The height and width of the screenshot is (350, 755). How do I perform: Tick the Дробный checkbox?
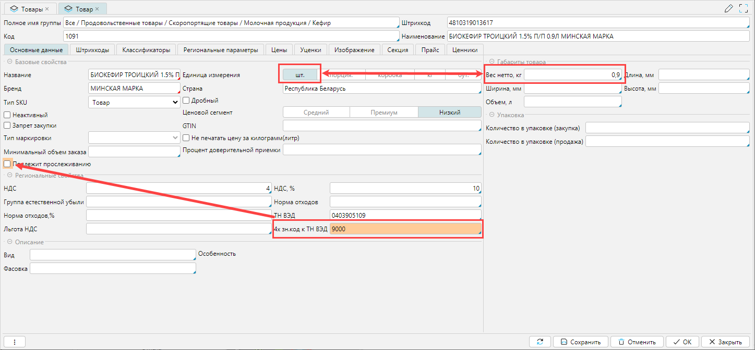coord(186,101)
